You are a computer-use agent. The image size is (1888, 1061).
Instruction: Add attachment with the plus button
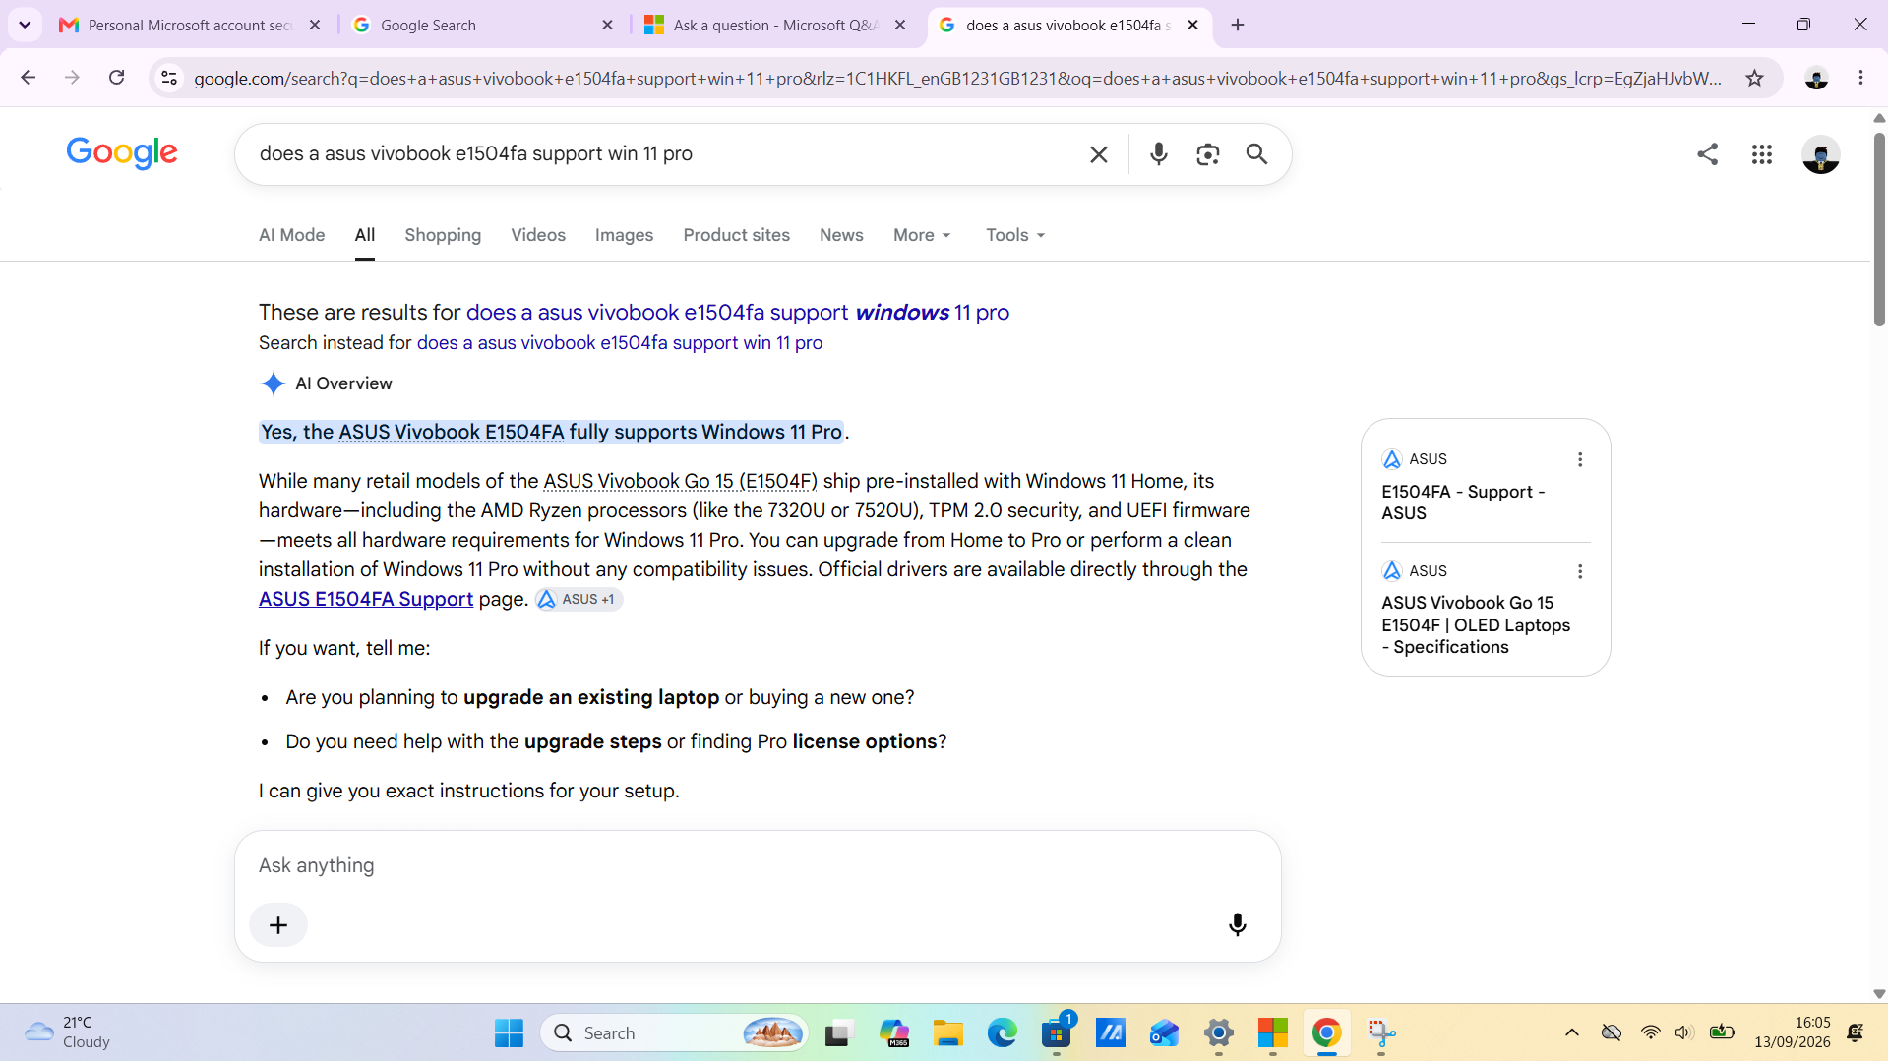278,925
